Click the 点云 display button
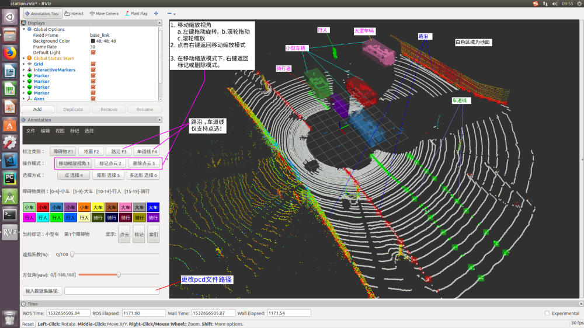 124,234
